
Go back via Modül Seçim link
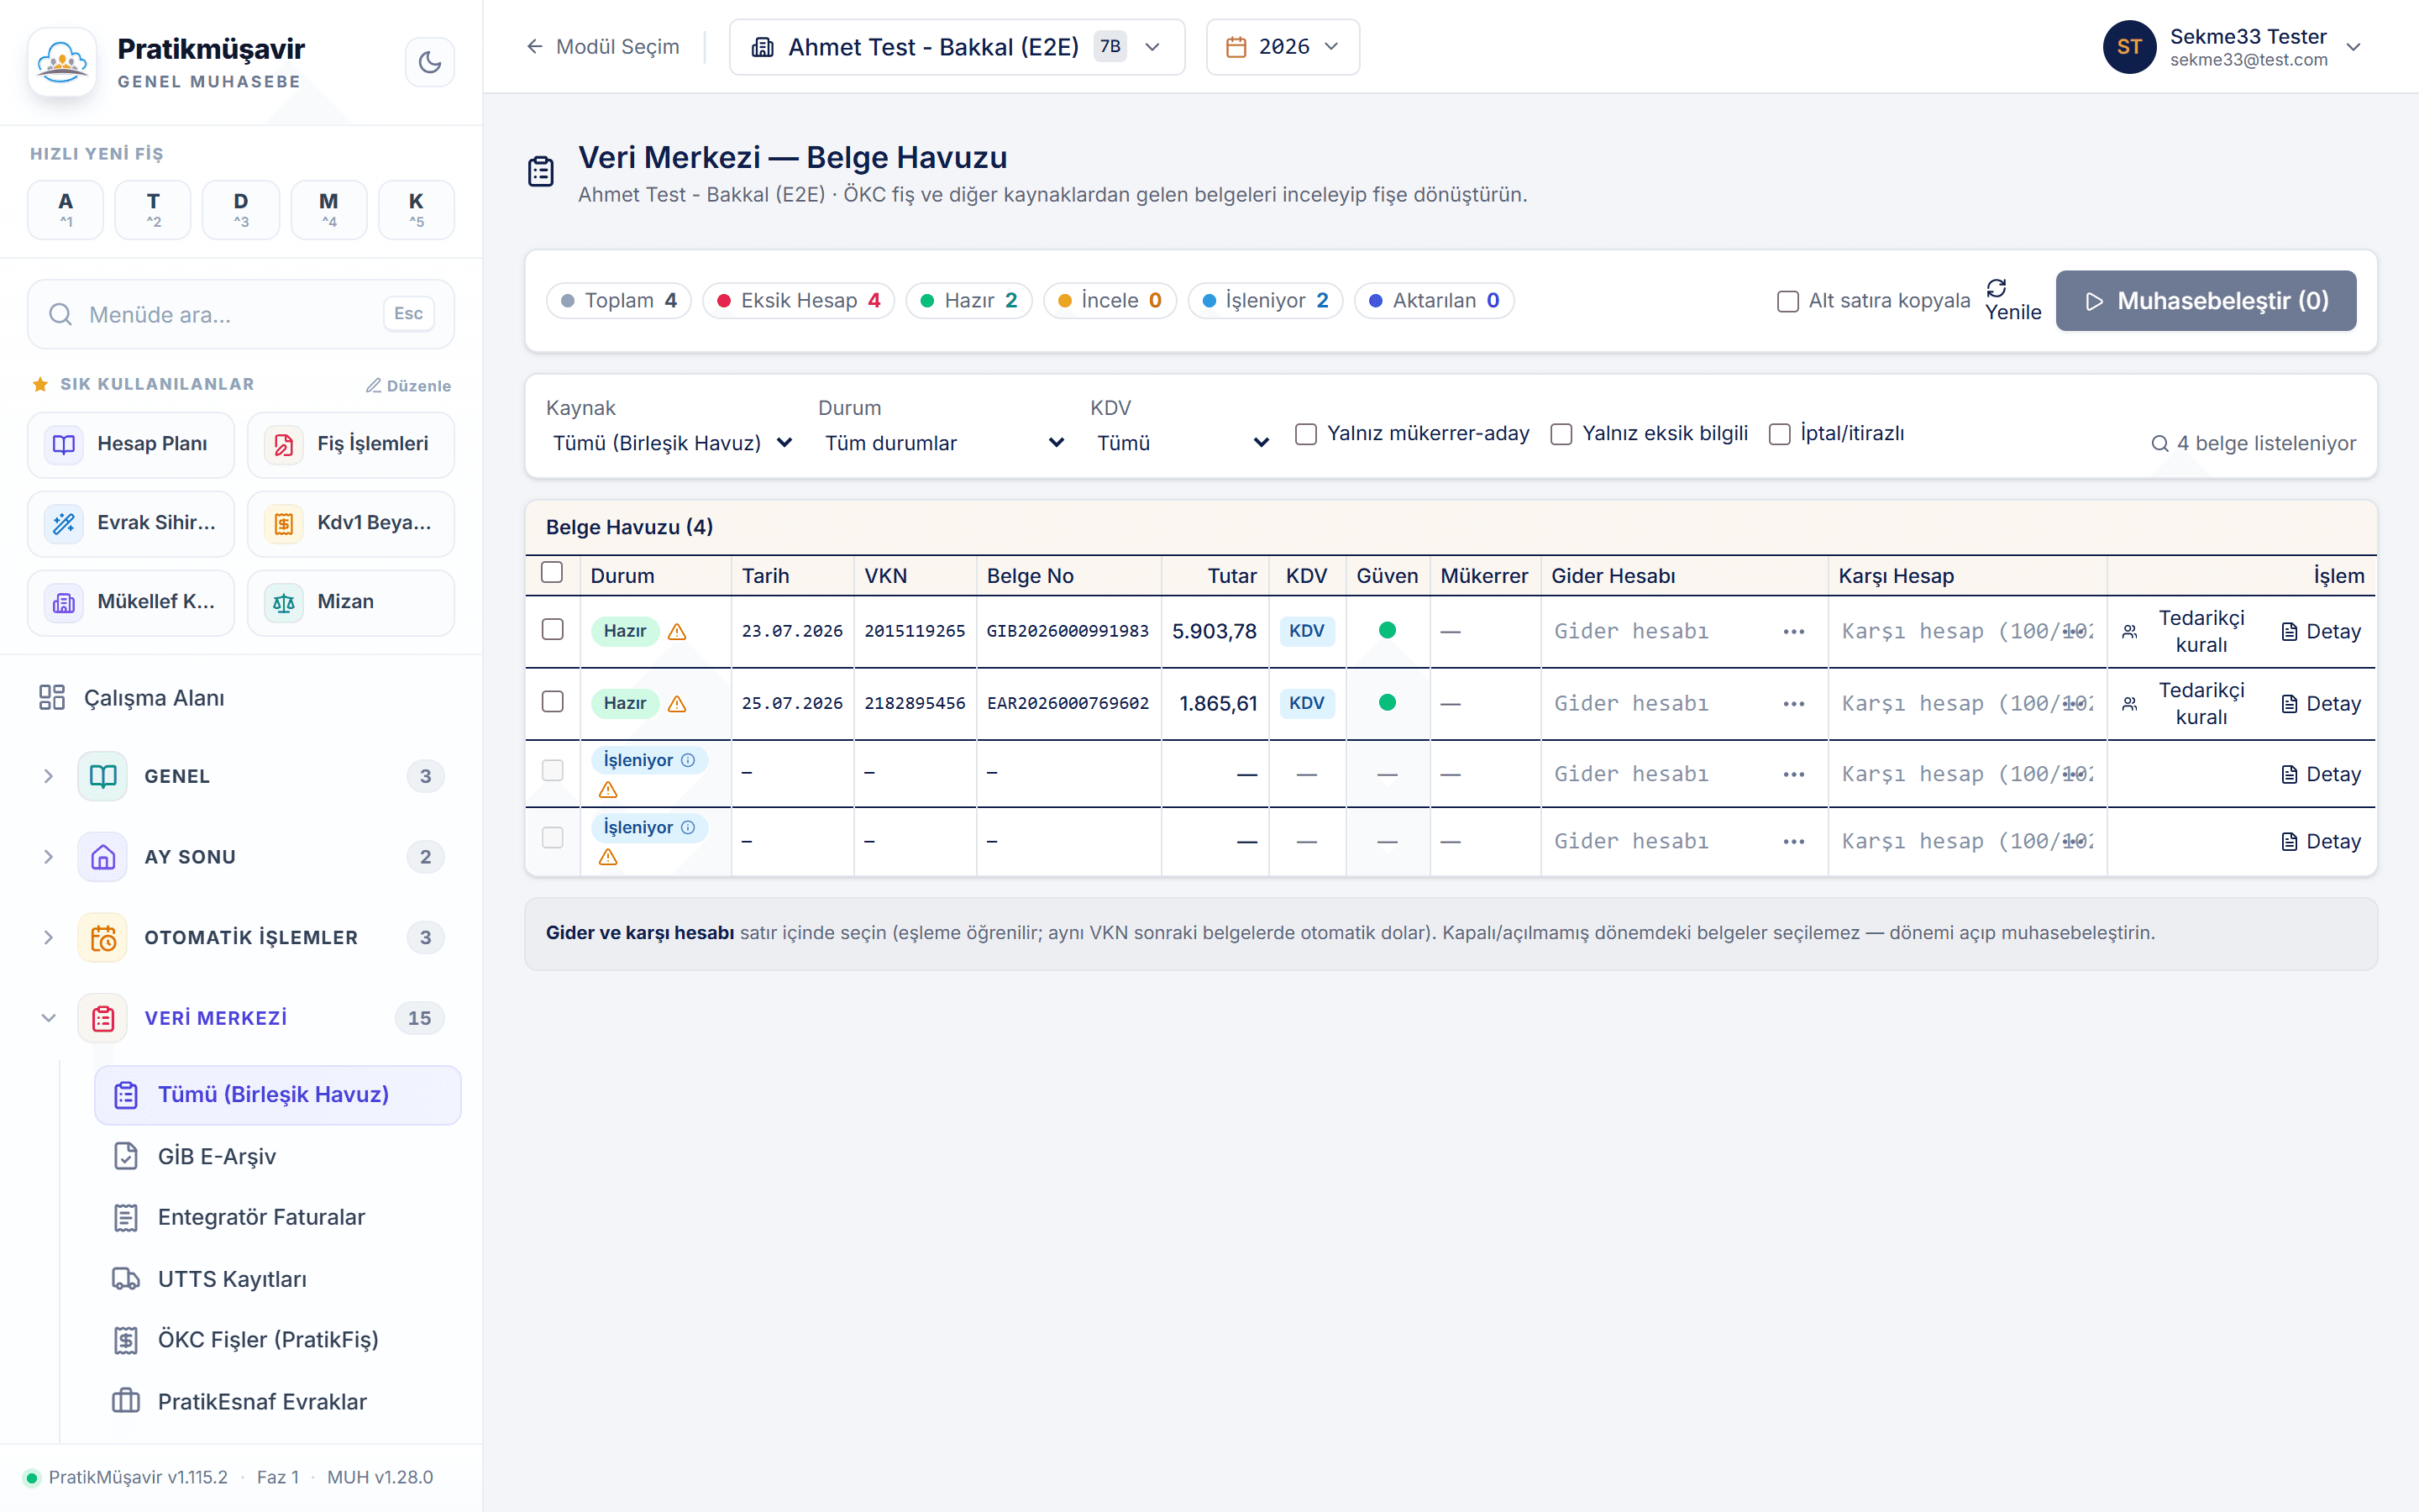[x=603, y=47]
